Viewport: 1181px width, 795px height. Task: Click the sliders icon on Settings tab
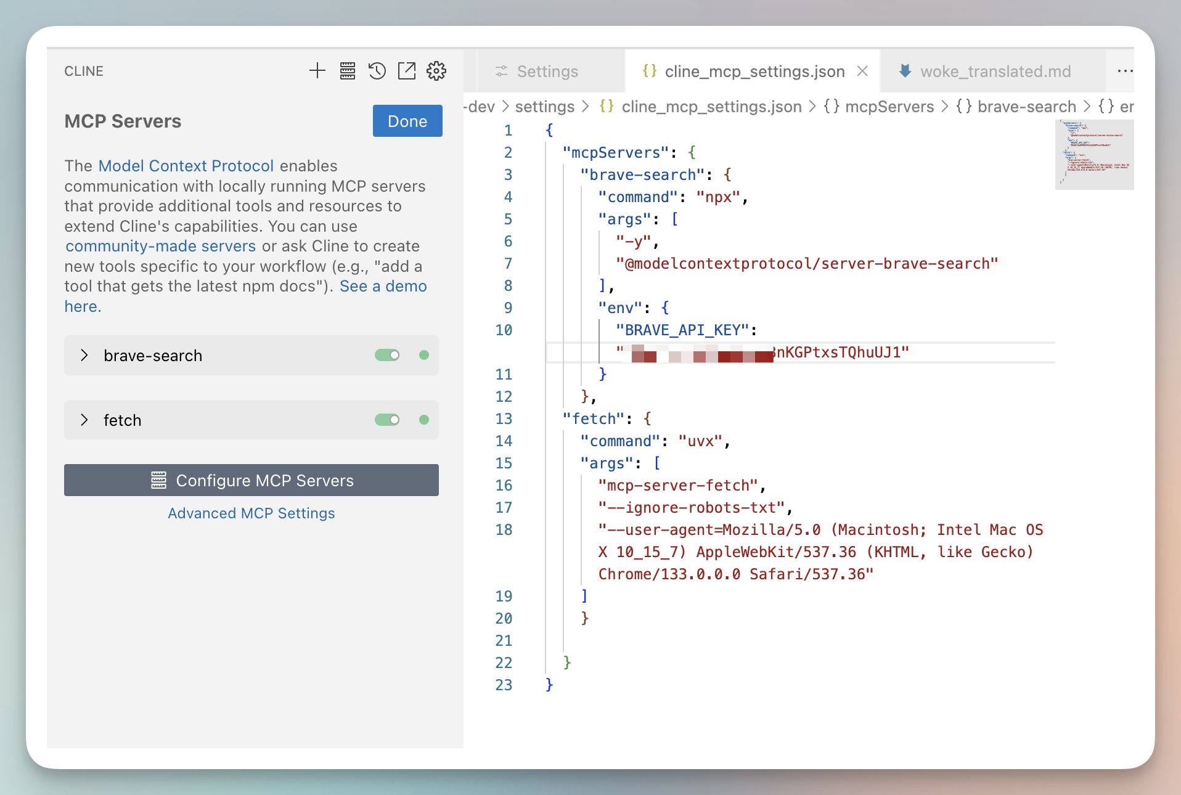(502, 71)
